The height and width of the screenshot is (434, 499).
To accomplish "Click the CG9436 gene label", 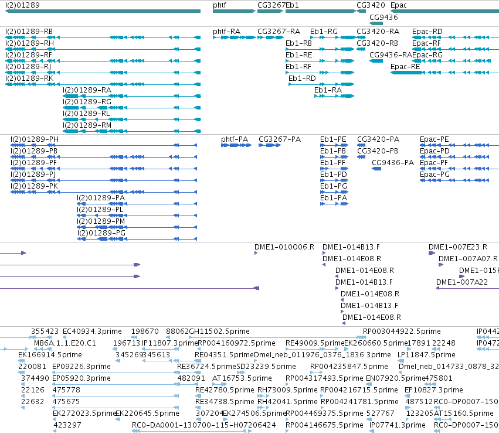I will click(x=383, y=17).
